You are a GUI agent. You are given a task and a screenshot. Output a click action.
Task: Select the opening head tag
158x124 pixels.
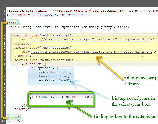pyautogui.click(x=12, y=23)
